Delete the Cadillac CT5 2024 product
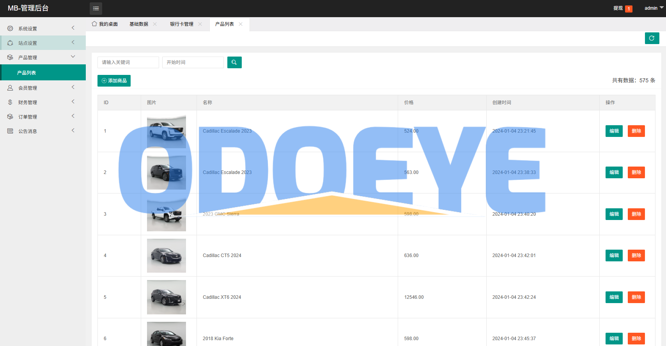The width and height of the screenshot is (666, 346). coord(636,256)
